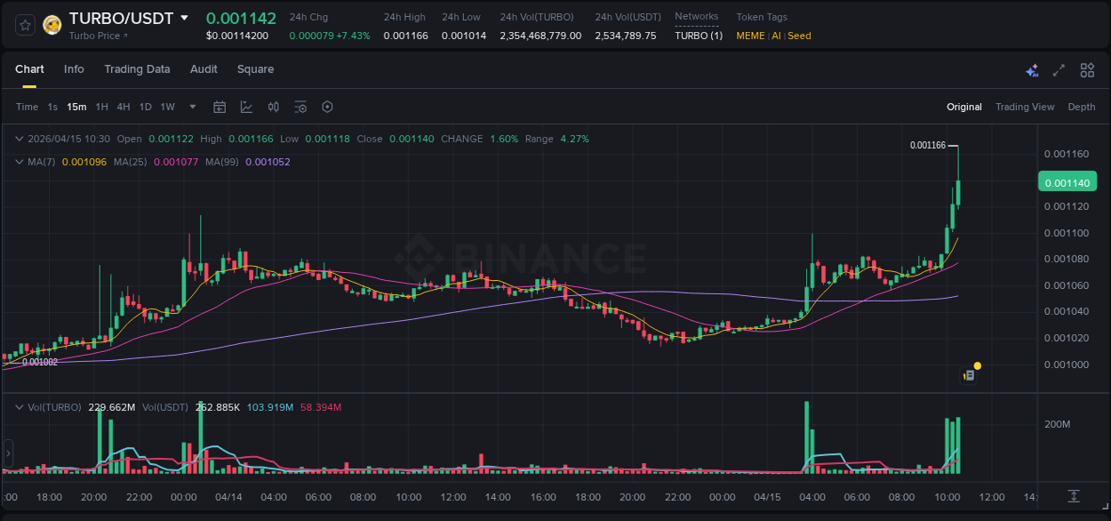Switch to the Trading Data tab

137,68
